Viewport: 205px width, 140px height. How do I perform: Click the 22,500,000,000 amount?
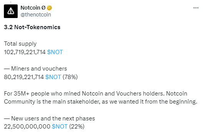pos(27,127)
